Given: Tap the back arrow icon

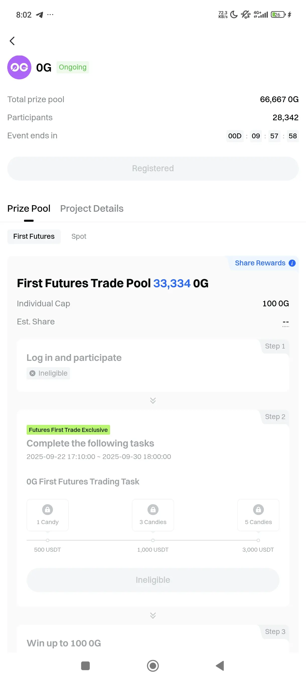Looking at the screenshot, I should point(12,41).
